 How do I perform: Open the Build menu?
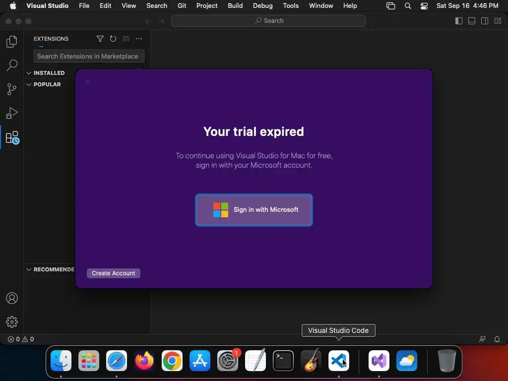235,6
